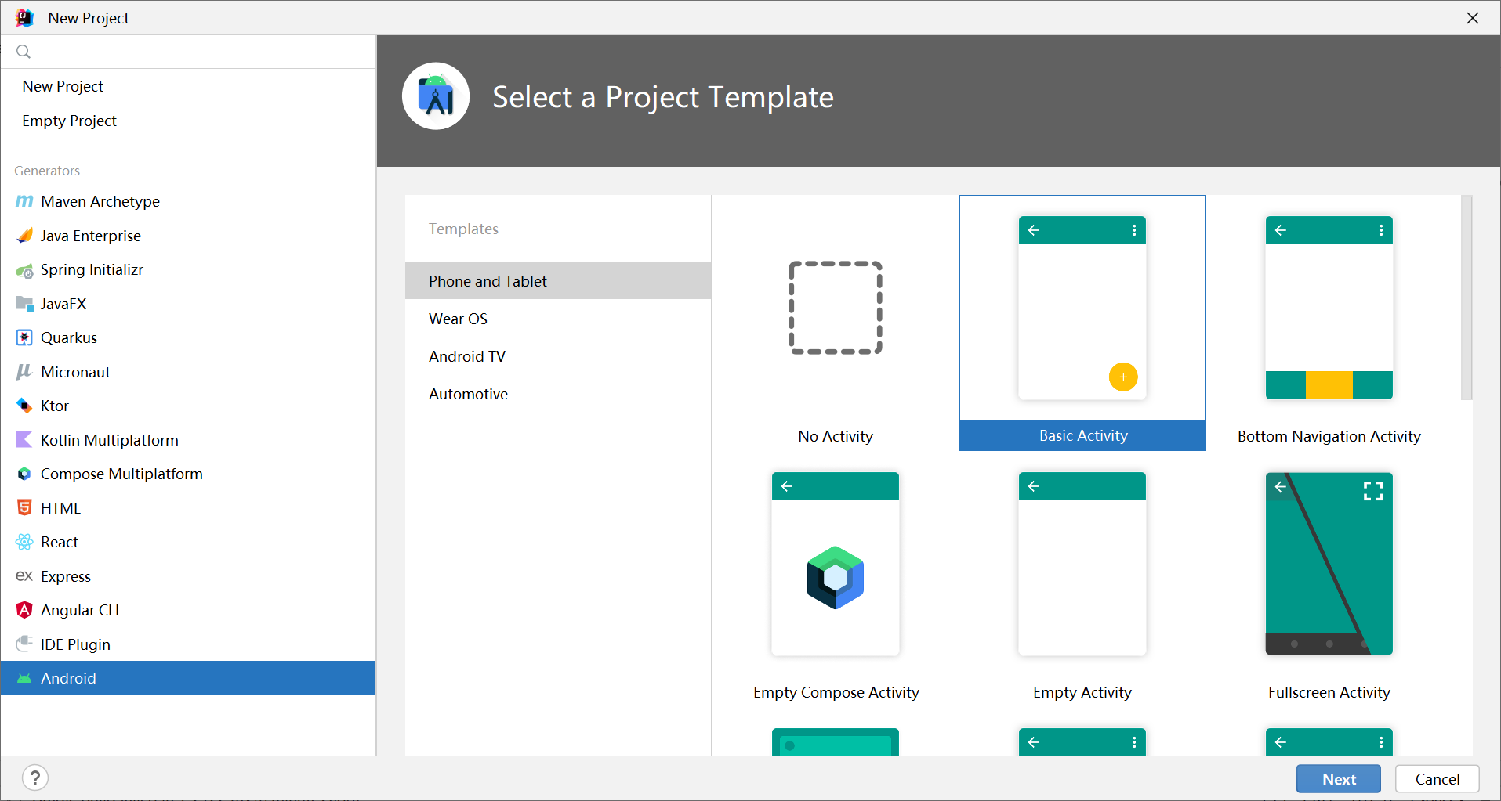
Task: Choose Automotive templates category
Action: 558,394
